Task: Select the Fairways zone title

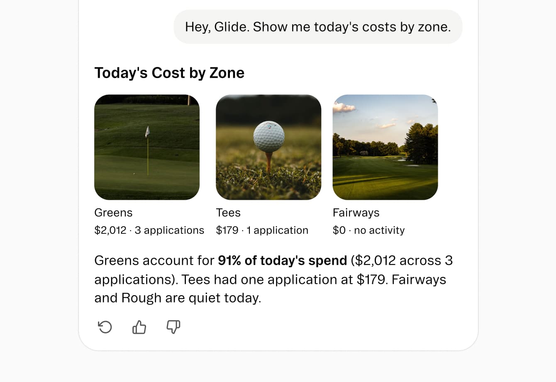Action: 356,213
